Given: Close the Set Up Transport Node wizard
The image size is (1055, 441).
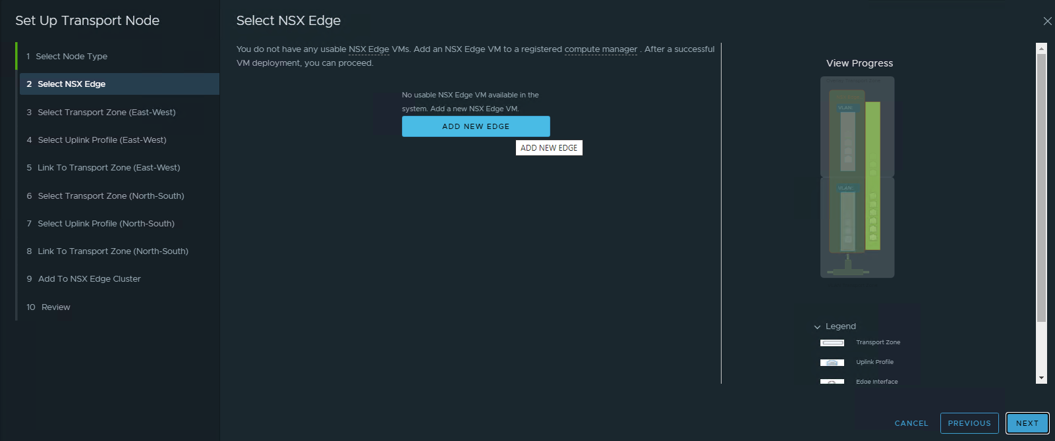Looking at the screenshot, I should tap(1047, 21).
